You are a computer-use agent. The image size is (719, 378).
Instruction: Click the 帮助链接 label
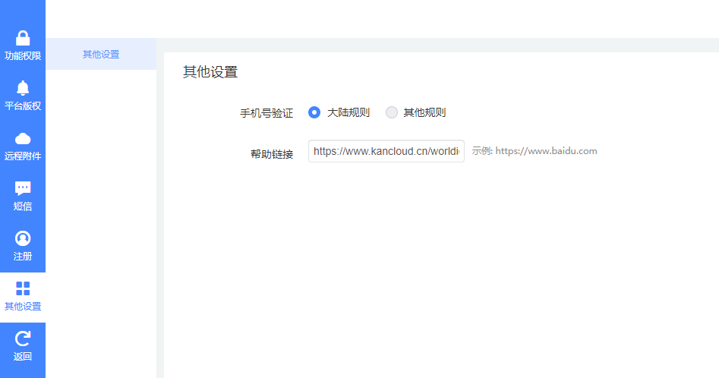coord(272,154)
